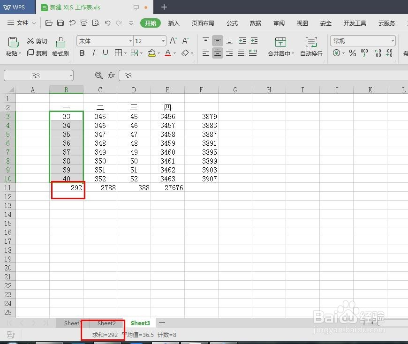The width and height of the screenshot is (408, 344).
Task: Apply fill color bucket
Action: (151, 53)
